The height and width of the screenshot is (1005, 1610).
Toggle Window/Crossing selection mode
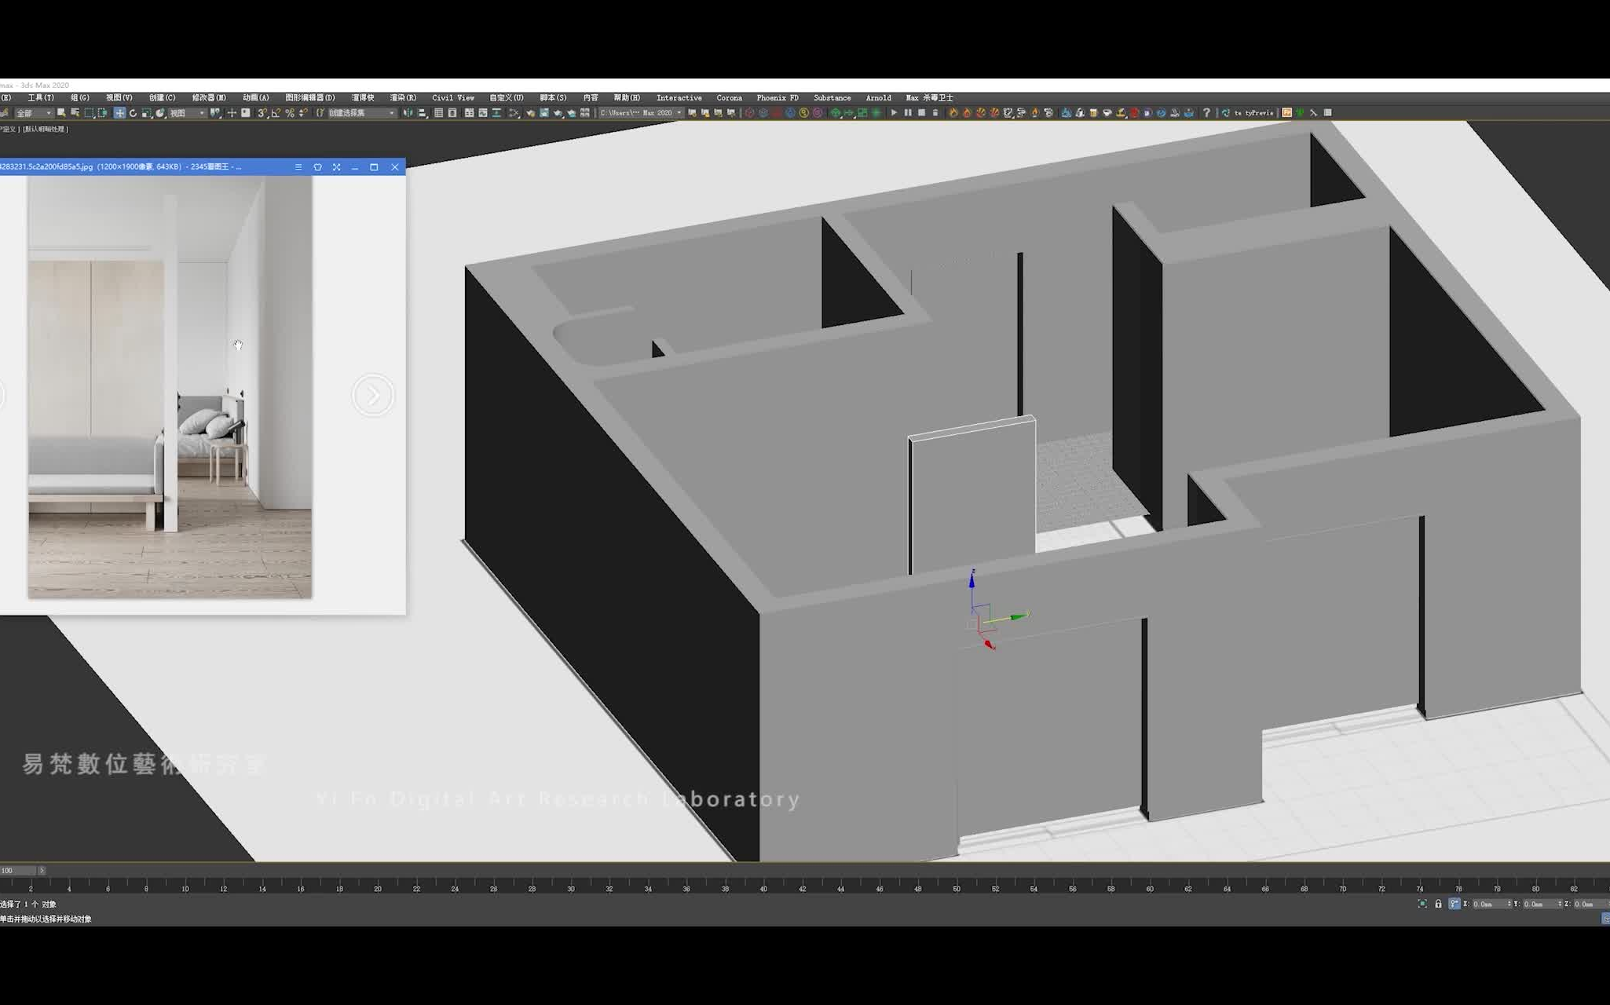(x=102, y=113)
